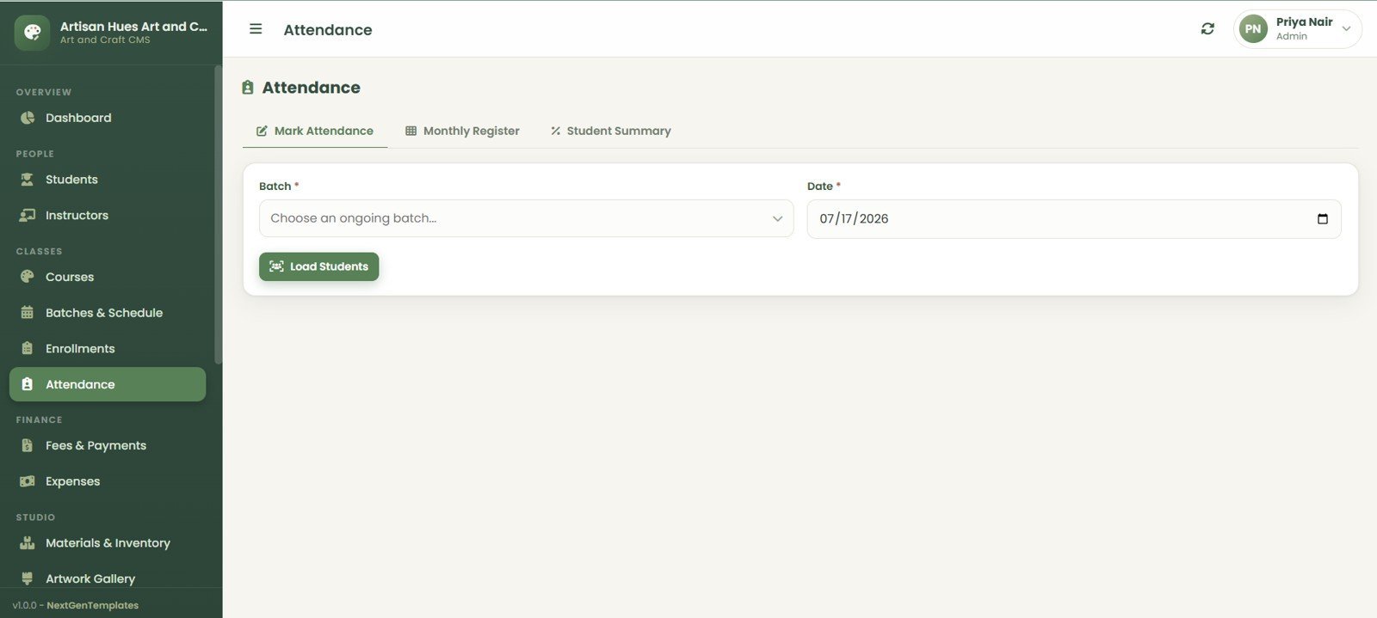Click the Attendance badge icon in sidebar

(x=28, y=384)
